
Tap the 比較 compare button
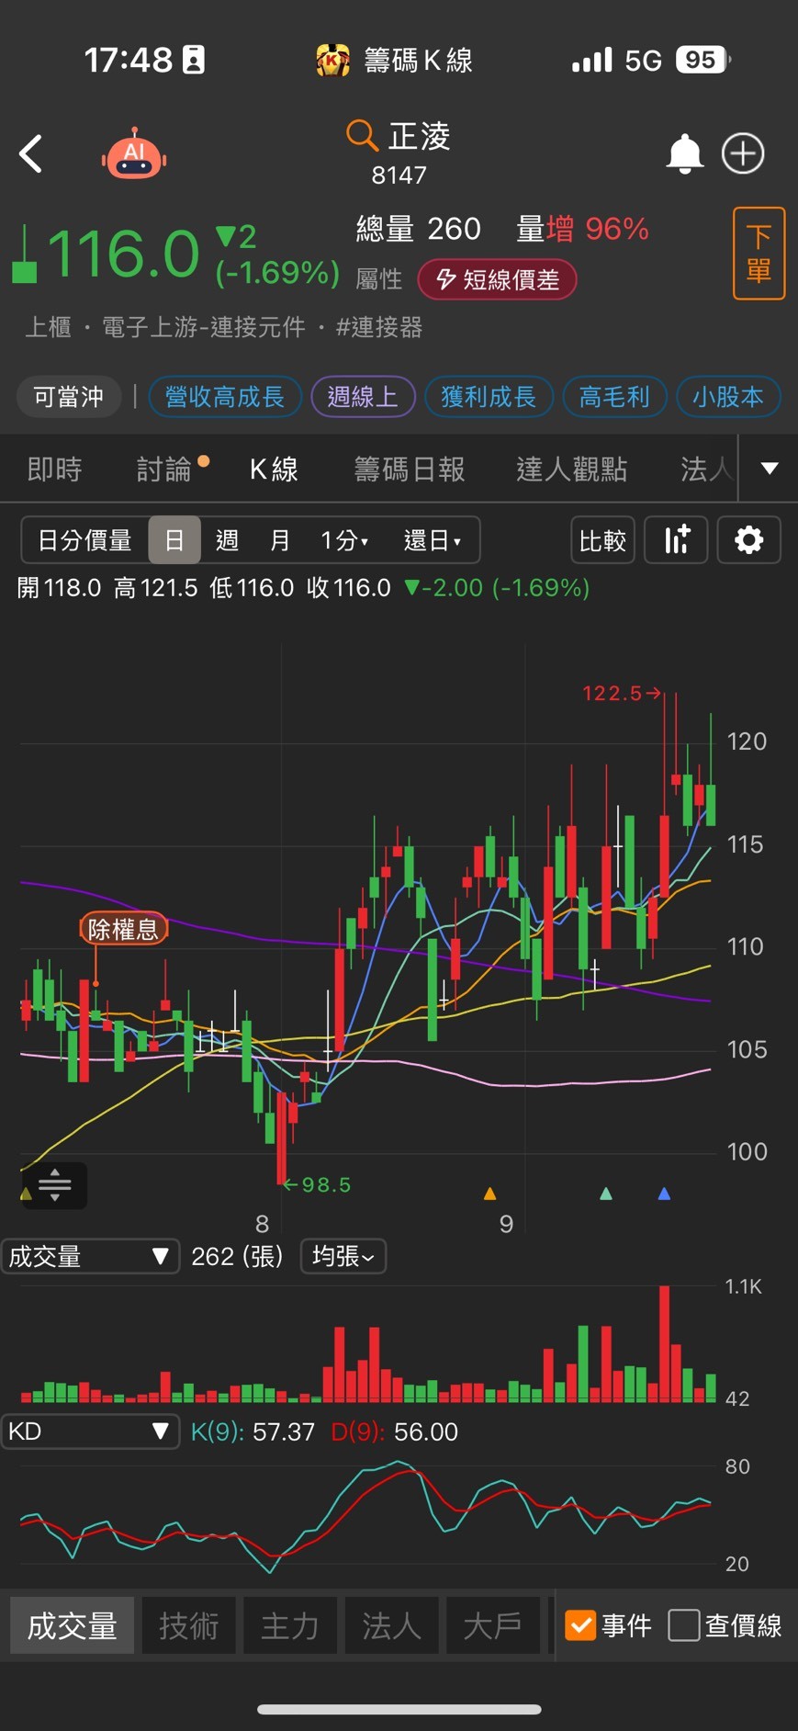coord(602,539)
